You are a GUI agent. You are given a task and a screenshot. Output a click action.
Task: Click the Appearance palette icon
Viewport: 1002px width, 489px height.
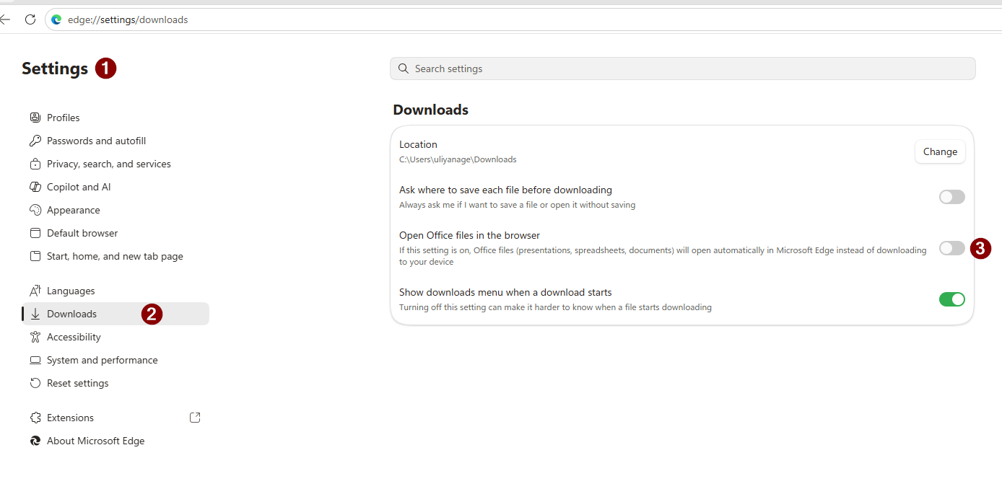[35, 210]
